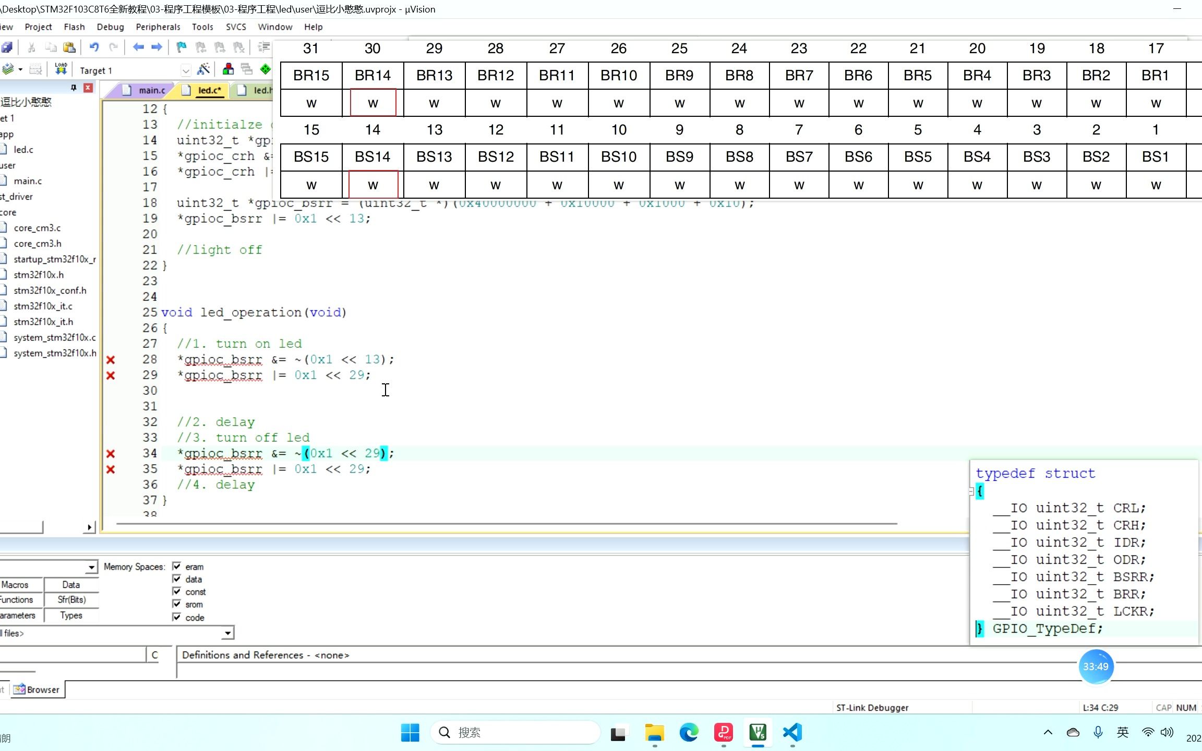
Task: Undo the last edit
Action: click(x=94, y=47)
